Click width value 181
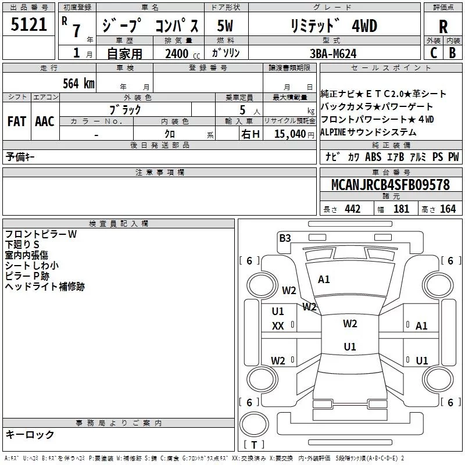465x465 pixels. click(401, 209)
